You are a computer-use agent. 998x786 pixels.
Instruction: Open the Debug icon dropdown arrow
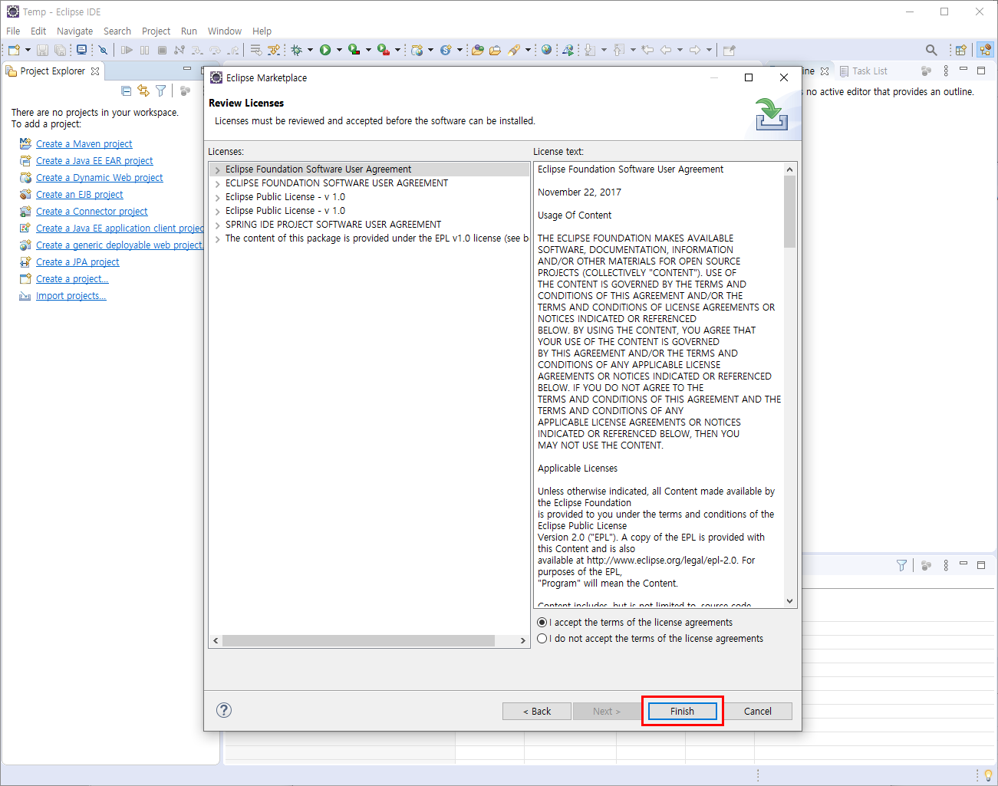point(310,50)
